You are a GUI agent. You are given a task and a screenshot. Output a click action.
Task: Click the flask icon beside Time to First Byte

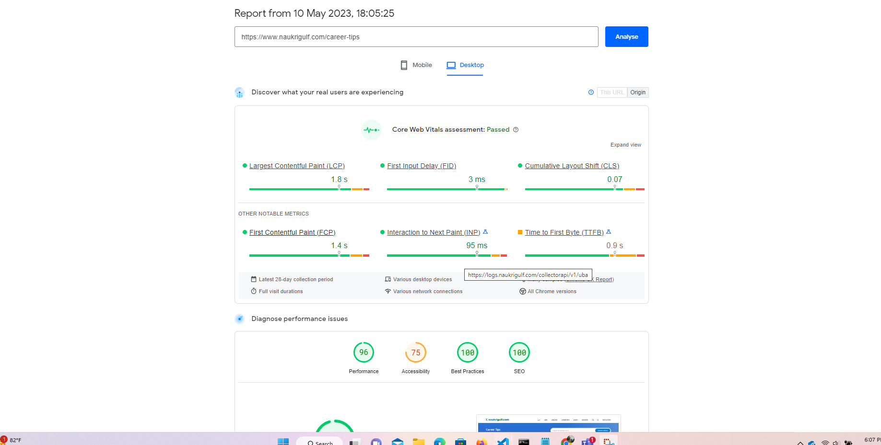tap(609, 232)
